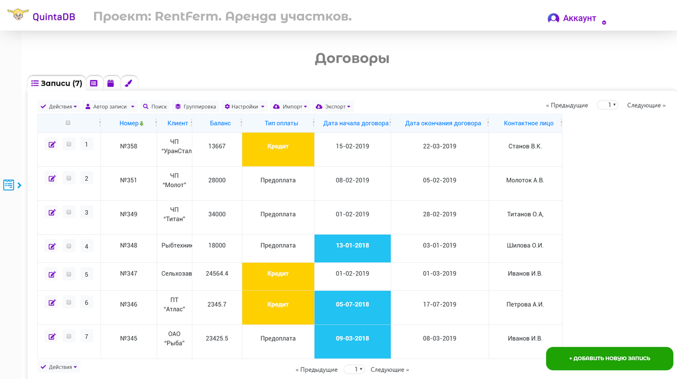Go to bottom Следующие » link
677x379 pixels.
click(x=390, y=369)
